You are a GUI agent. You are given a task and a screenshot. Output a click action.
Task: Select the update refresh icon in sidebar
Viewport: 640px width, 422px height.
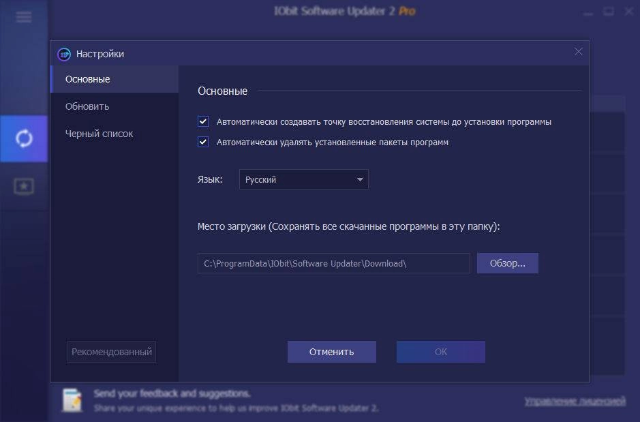24,139
